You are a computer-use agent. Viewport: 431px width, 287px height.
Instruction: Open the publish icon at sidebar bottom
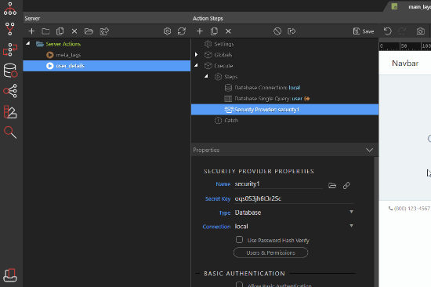tap(10, 275)
